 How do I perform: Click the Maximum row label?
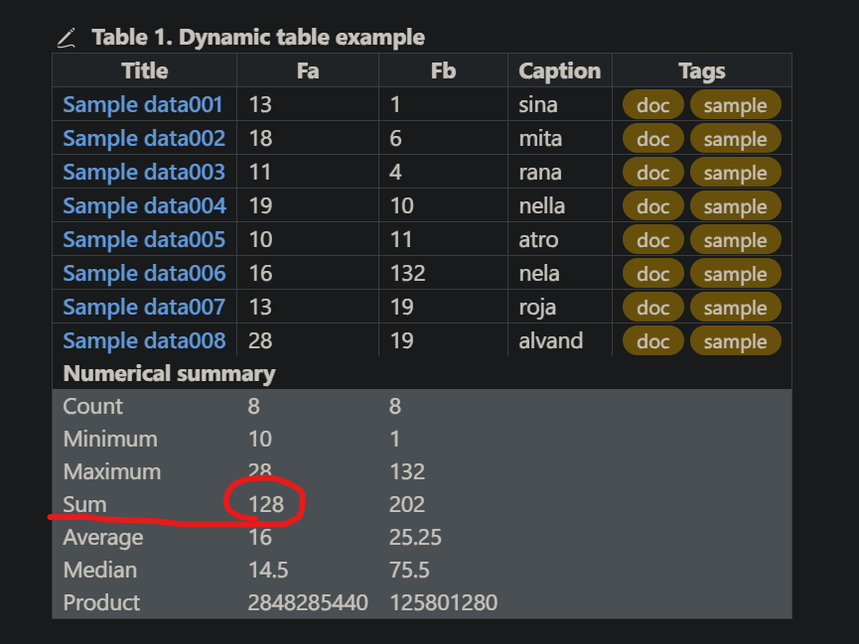(x=112, y=472)
